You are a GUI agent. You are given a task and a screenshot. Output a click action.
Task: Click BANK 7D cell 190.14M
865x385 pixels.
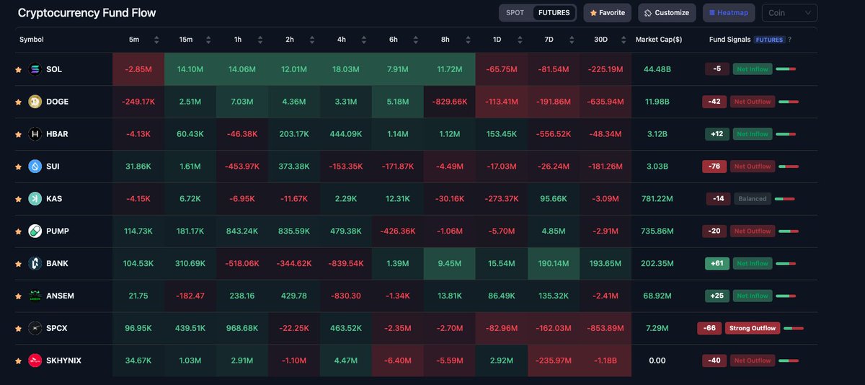(554, 264)
